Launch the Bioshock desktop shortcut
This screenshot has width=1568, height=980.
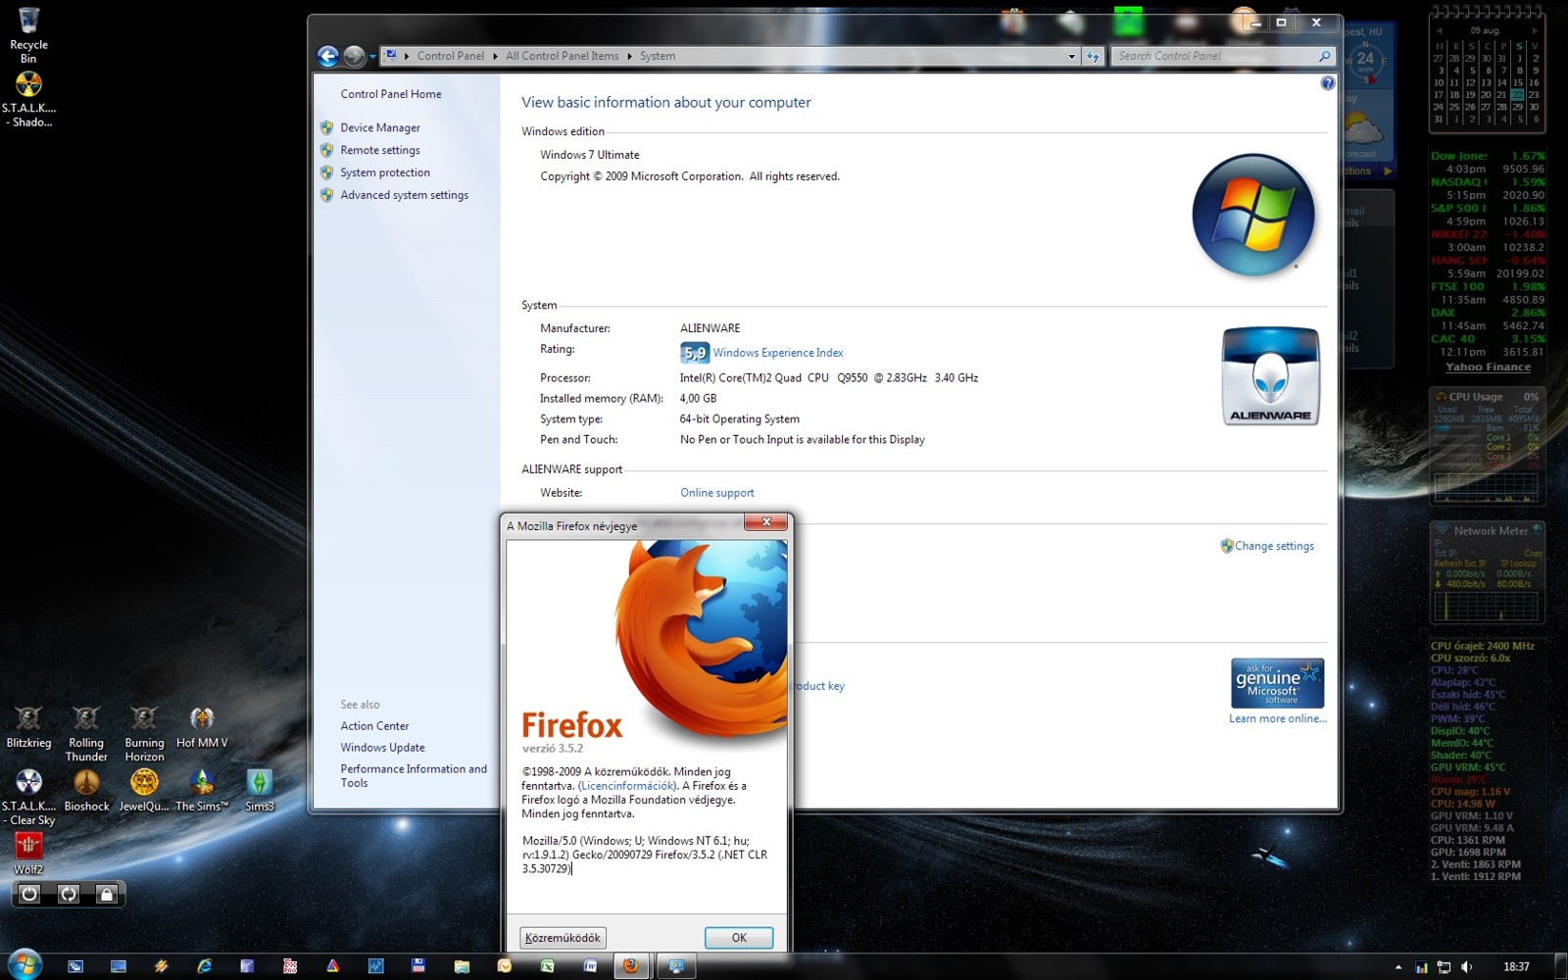(x=86, y=791)
